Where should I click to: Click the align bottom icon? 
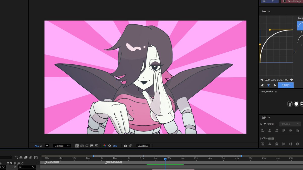pyautogui.click(x=298, y=130)
